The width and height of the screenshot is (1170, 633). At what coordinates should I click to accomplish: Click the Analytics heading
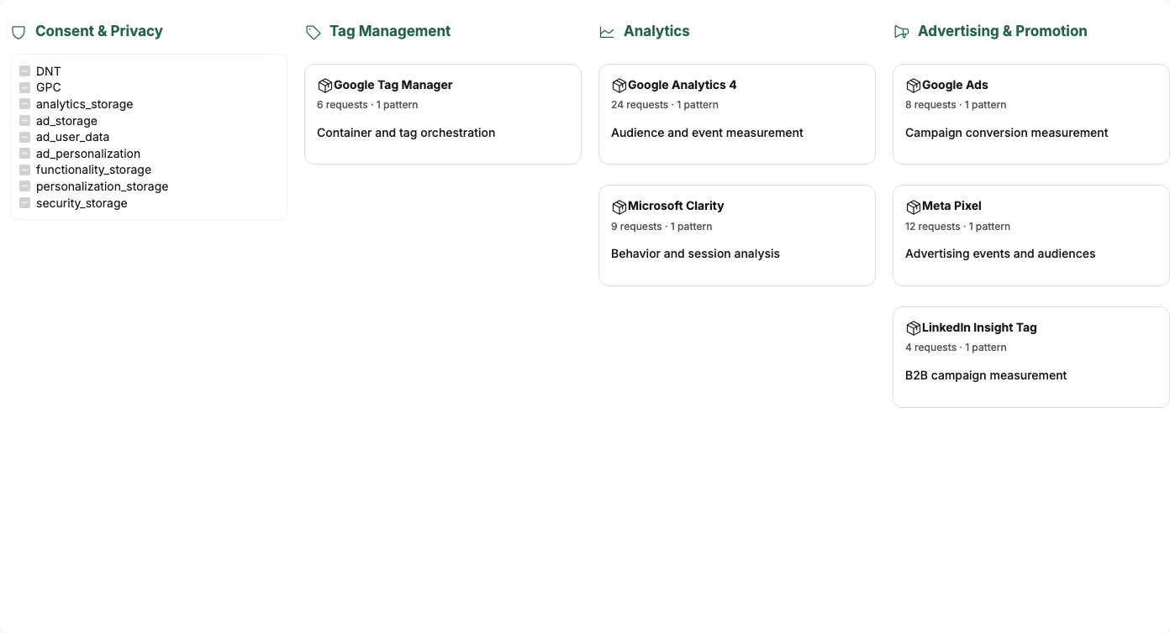656,31
